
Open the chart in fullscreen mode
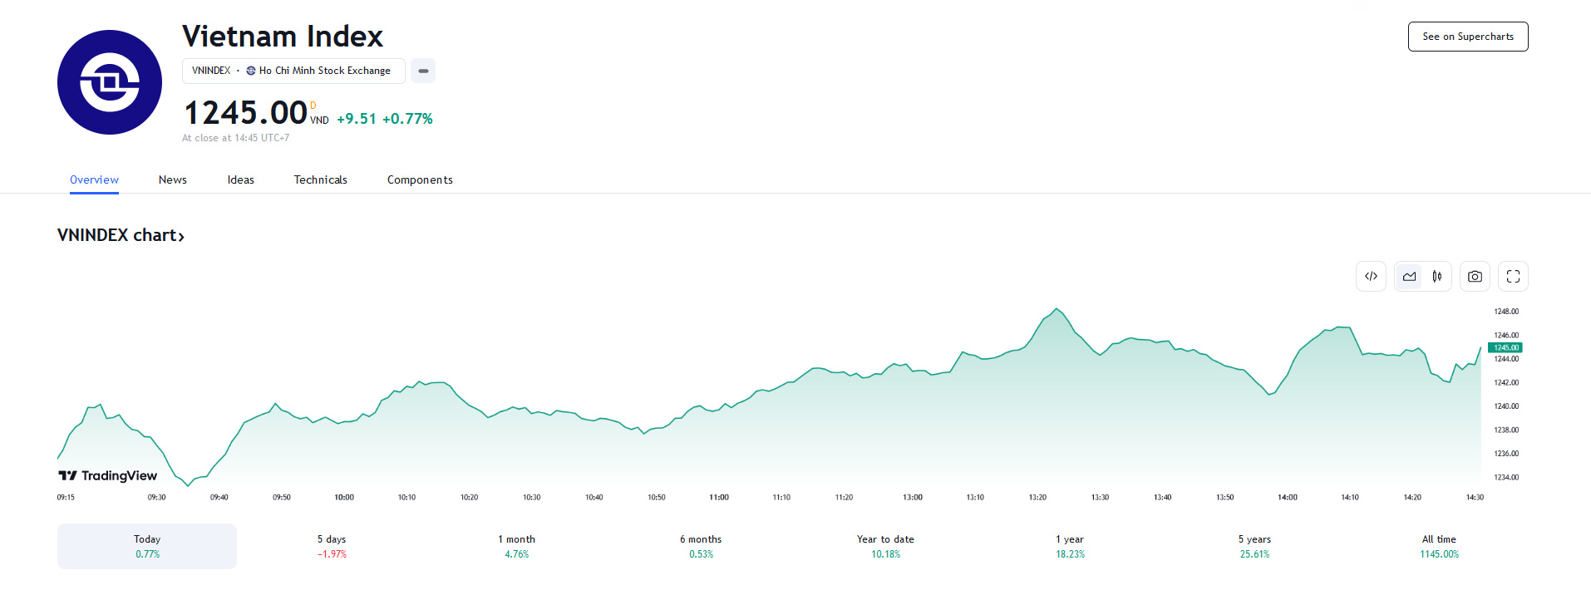click(1513, 277)
